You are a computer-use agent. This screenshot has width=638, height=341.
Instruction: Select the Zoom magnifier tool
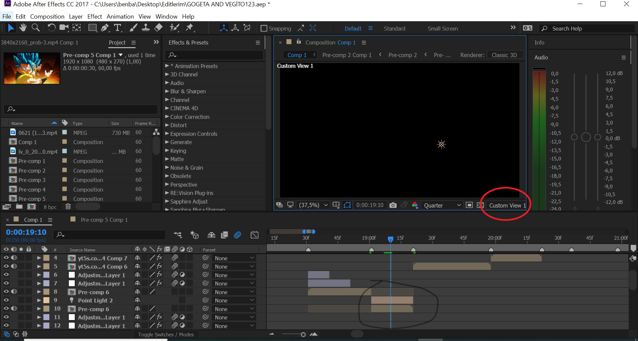(x=36, y=28)
